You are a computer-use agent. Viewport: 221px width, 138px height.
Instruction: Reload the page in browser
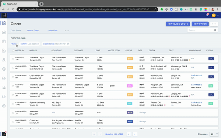[x=13, y=9]
